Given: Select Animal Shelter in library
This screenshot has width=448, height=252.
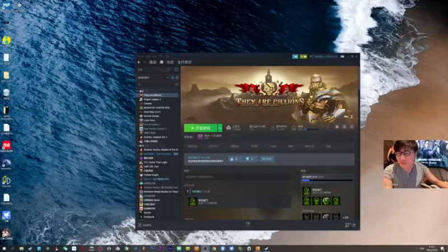Looking at the screenshot, I should [x=158, y=116].
